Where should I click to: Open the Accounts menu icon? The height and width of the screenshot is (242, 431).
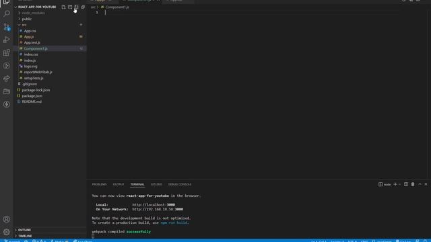7,219
